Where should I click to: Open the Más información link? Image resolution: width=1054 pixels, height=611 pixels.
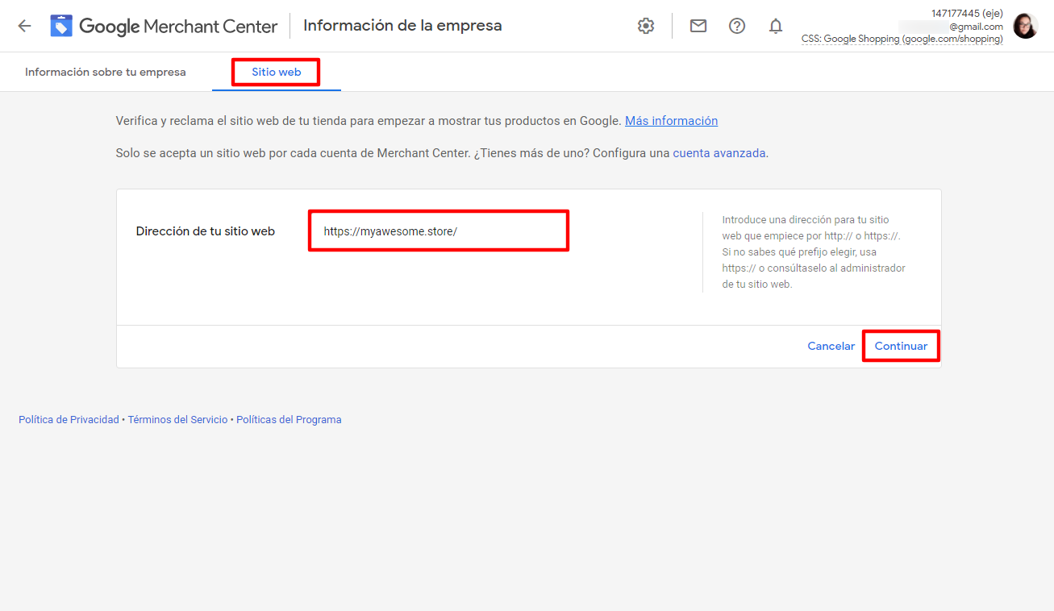pos(671,121)
